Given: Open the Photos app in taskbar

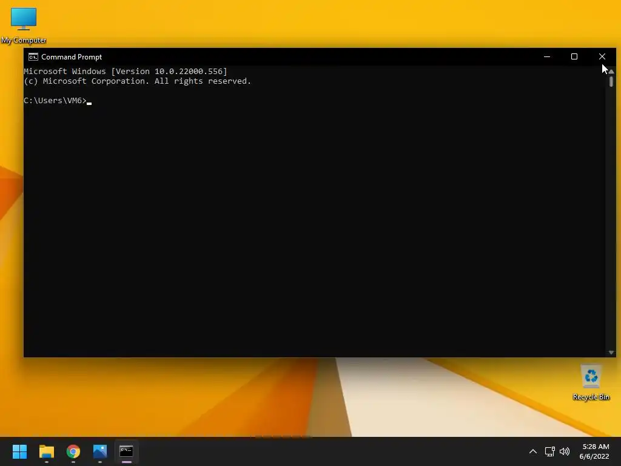Looking at the screenshot, I should tap(100, 451).
